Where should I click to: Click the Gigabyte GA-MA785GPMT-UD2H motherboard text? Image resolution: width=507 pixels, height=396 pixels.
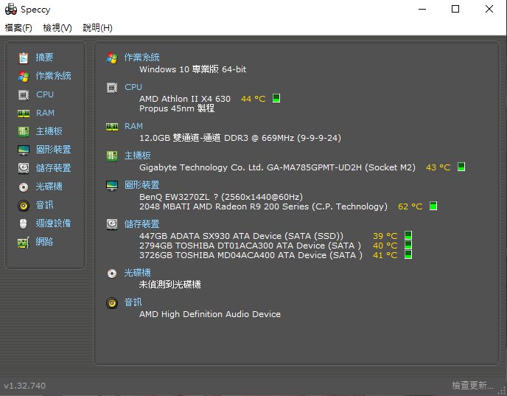(277, 167)
